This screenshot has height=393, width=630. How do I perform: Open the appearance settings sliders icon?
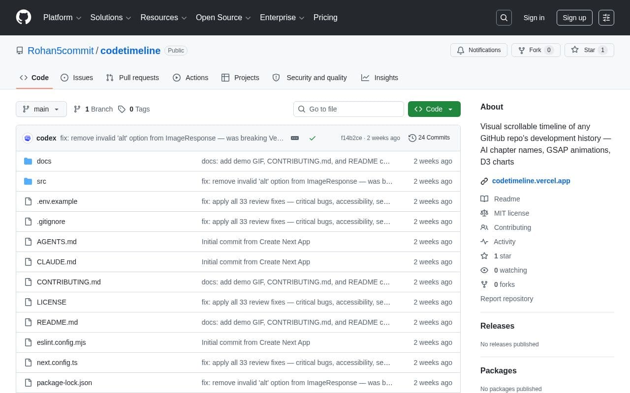[x=606, y=18]
